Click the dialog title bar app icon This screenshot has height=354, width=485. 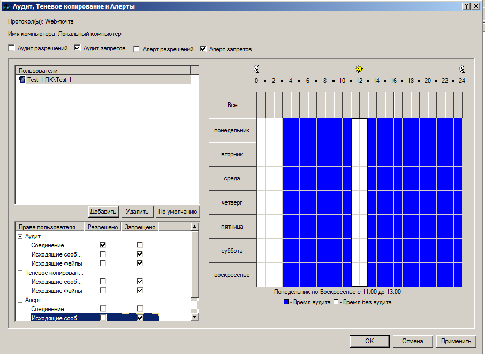coord(6,6)
